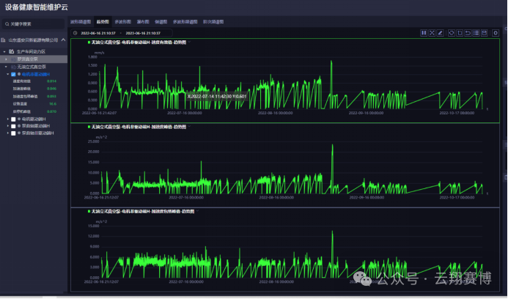The width and height of the screenshot is (508, 299).
Task: Expand the 电机驱动端H node arrow
Action: click(8, 119)
